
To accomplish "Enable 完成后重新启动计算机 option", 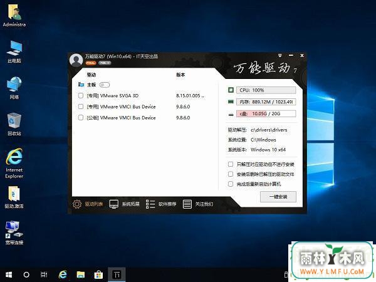I will (x=231, y=184).
